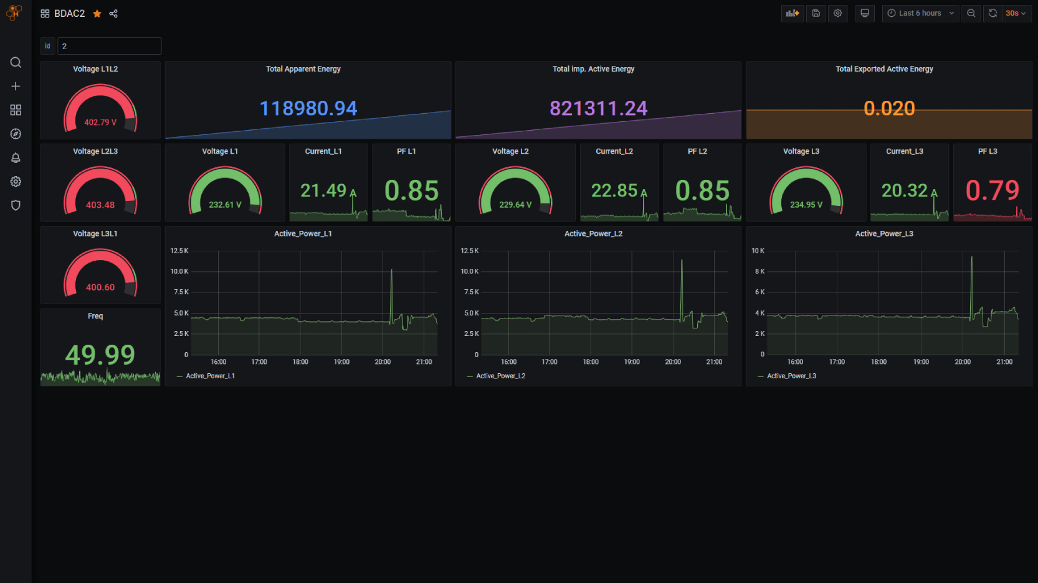Zoom out the time range

coord(971,13)
